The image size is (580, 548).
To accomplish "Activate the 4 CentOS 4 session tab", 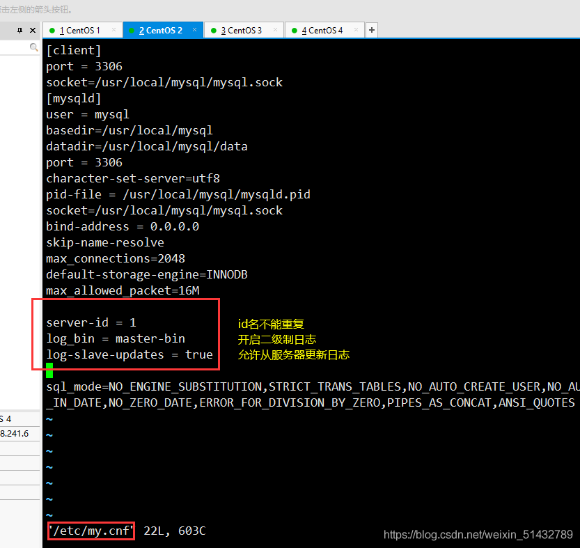I will coord(324,31).
